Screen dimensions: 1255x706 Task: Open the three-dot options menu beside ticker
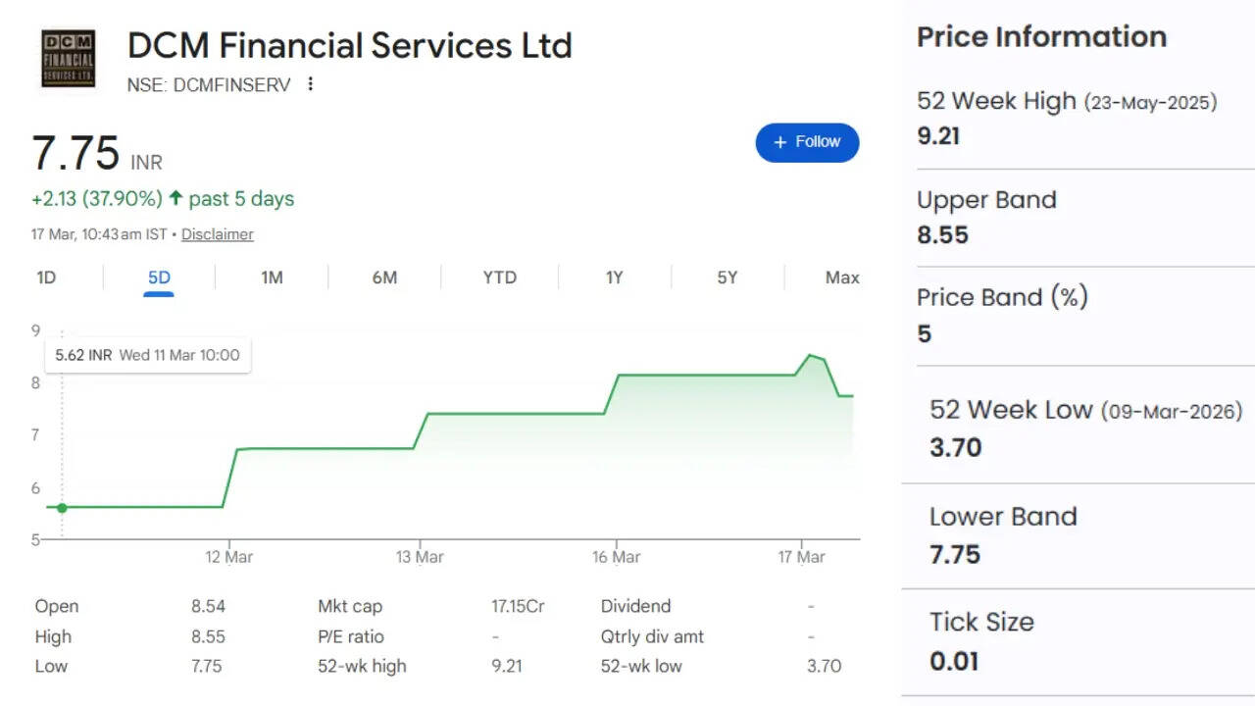(x=311, y=84)
